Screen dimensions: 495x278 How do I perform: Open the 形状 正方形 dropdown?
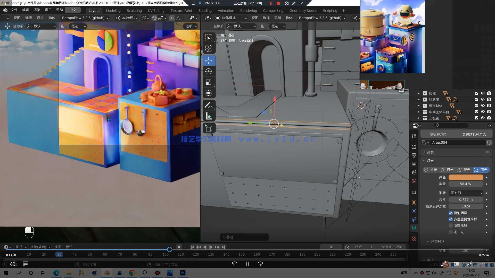click(466, 193)
